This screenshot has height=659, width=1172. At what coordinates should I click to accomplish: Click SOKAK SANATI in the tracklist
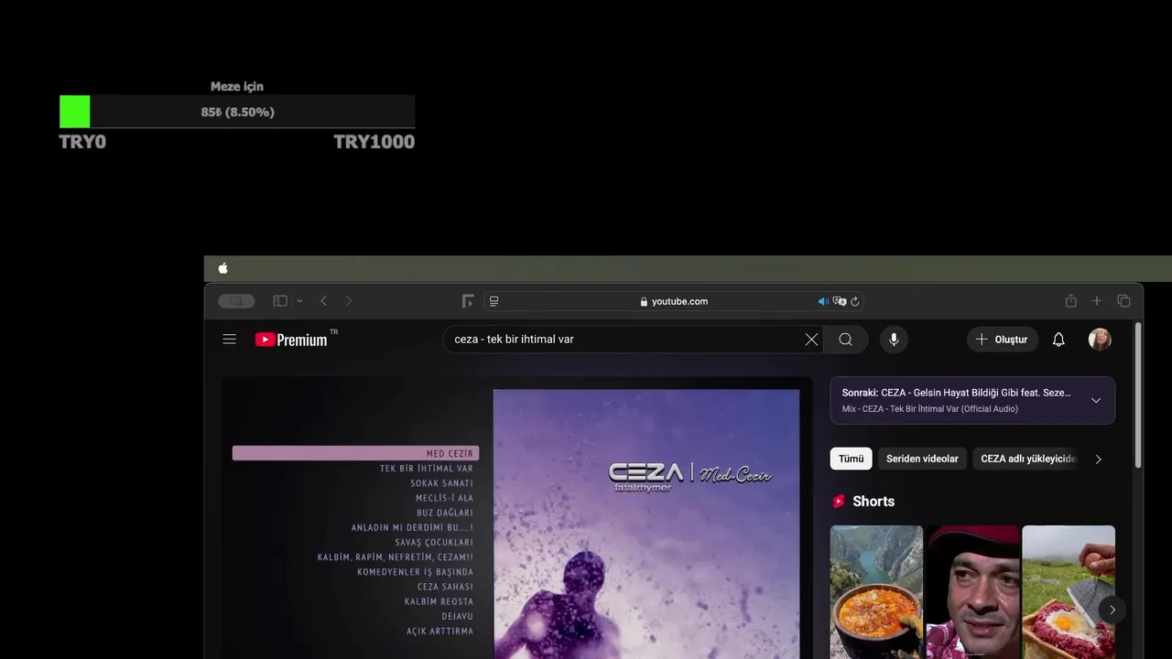(x=441, y=483)
